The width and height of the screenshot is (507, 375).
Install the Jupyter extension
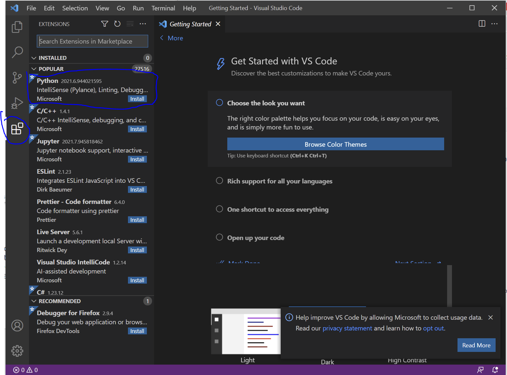click(137, 159)
